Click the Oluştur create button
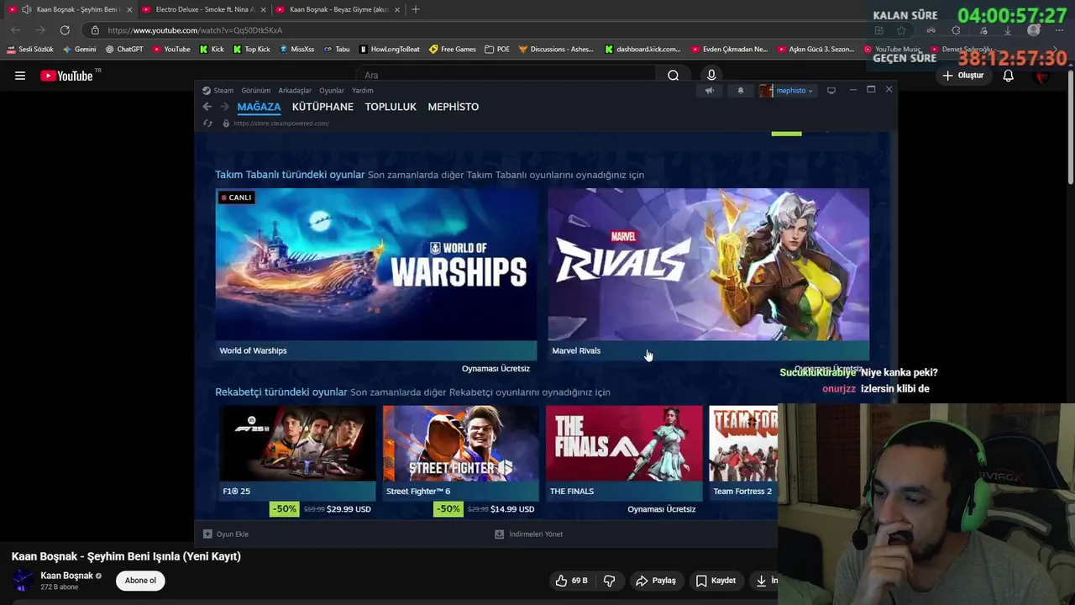The image size is (1075, 605). (963, 76)
